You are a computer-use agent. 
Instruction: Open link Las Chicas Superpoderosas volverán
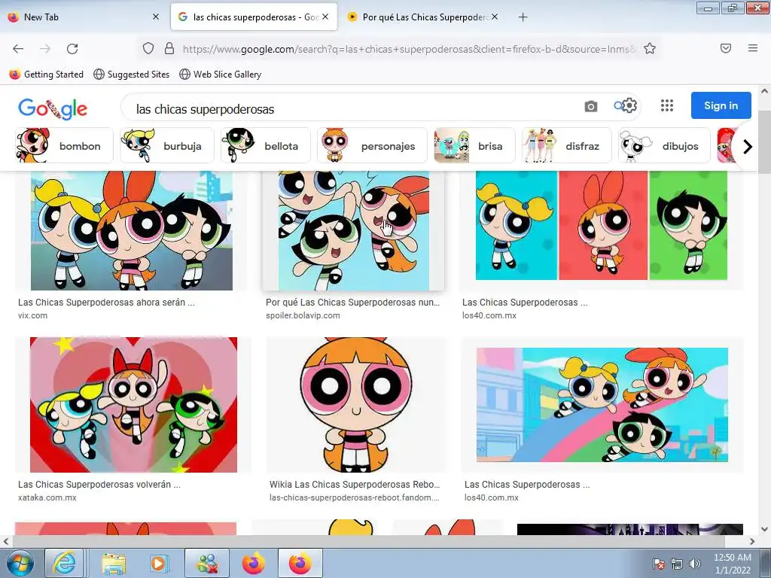[99, 484]
